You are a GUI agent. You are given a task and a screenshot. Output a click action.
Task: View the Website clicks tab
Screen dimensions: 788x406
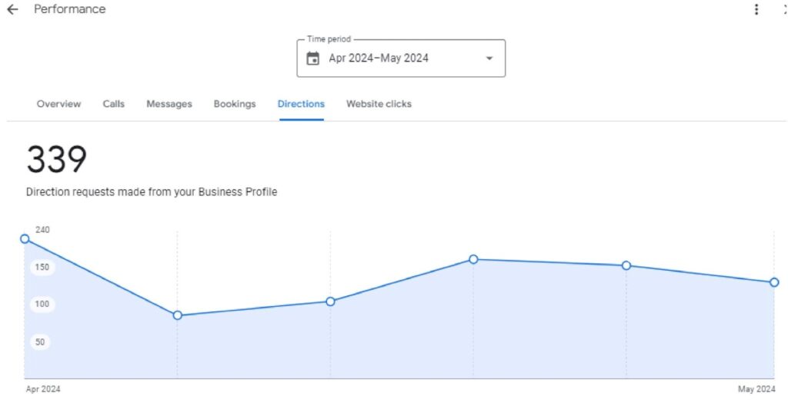379,104
